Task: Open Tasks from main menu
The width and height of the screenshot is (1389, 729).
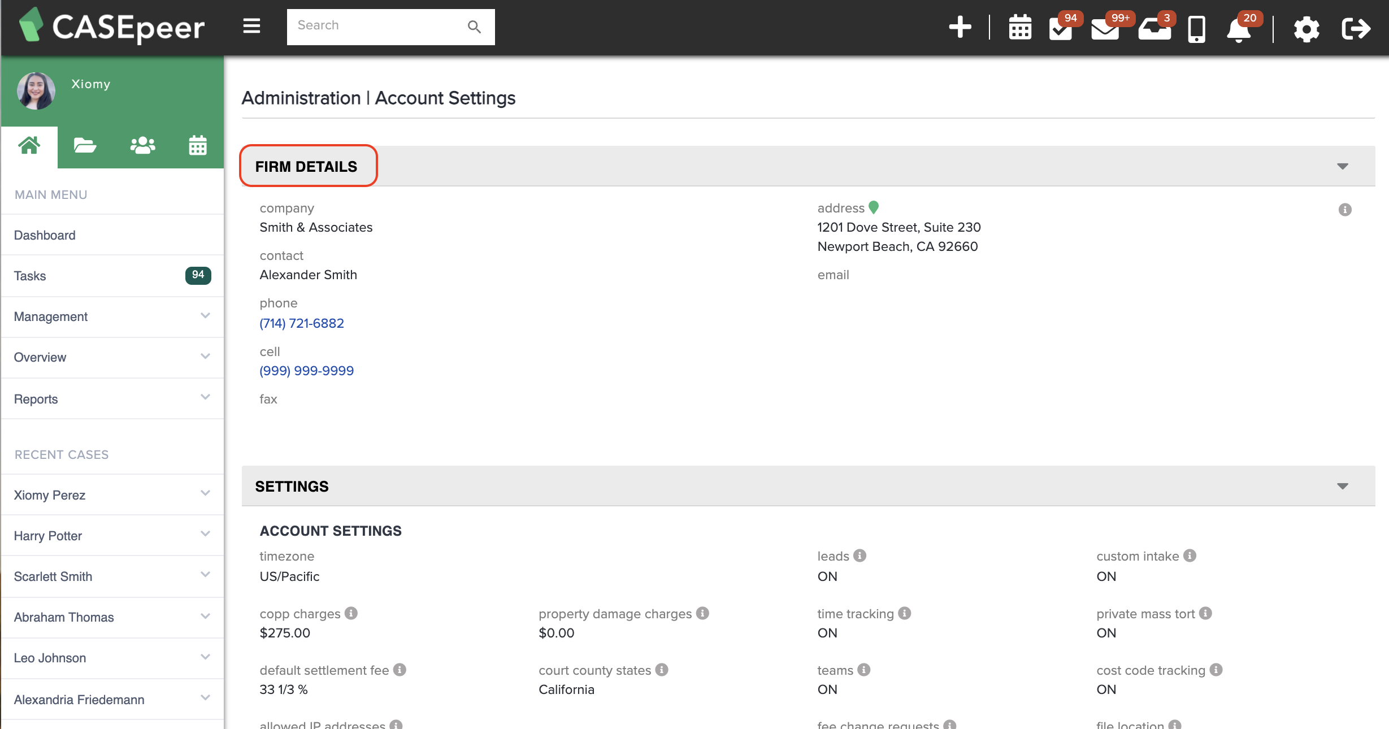Action: (112, 276)
